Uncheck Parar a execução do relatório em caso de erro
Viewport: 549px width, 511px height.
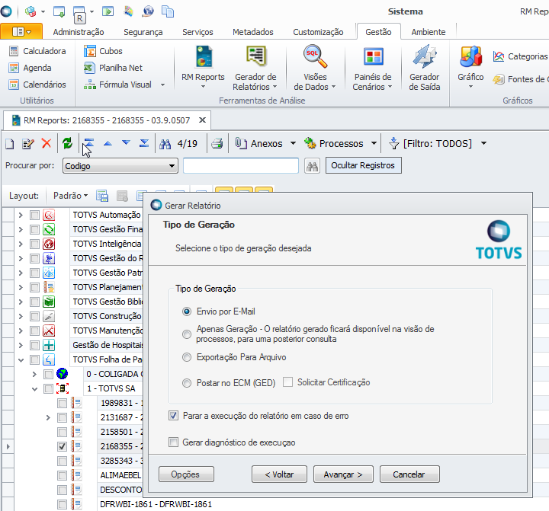(x=173, y=416)
